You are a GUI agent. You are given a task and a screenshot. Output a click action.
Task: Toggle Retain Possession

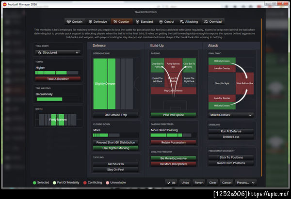[173, 142]
